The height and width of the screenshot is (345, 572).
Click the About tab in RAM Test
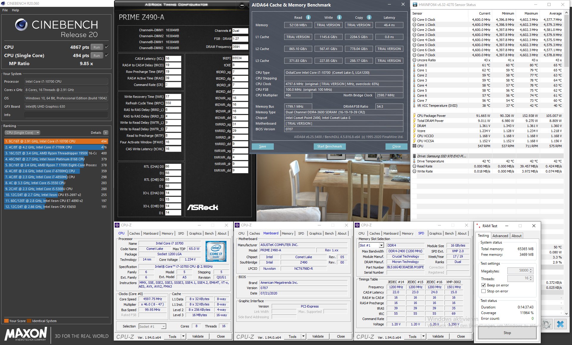(516, 236)
